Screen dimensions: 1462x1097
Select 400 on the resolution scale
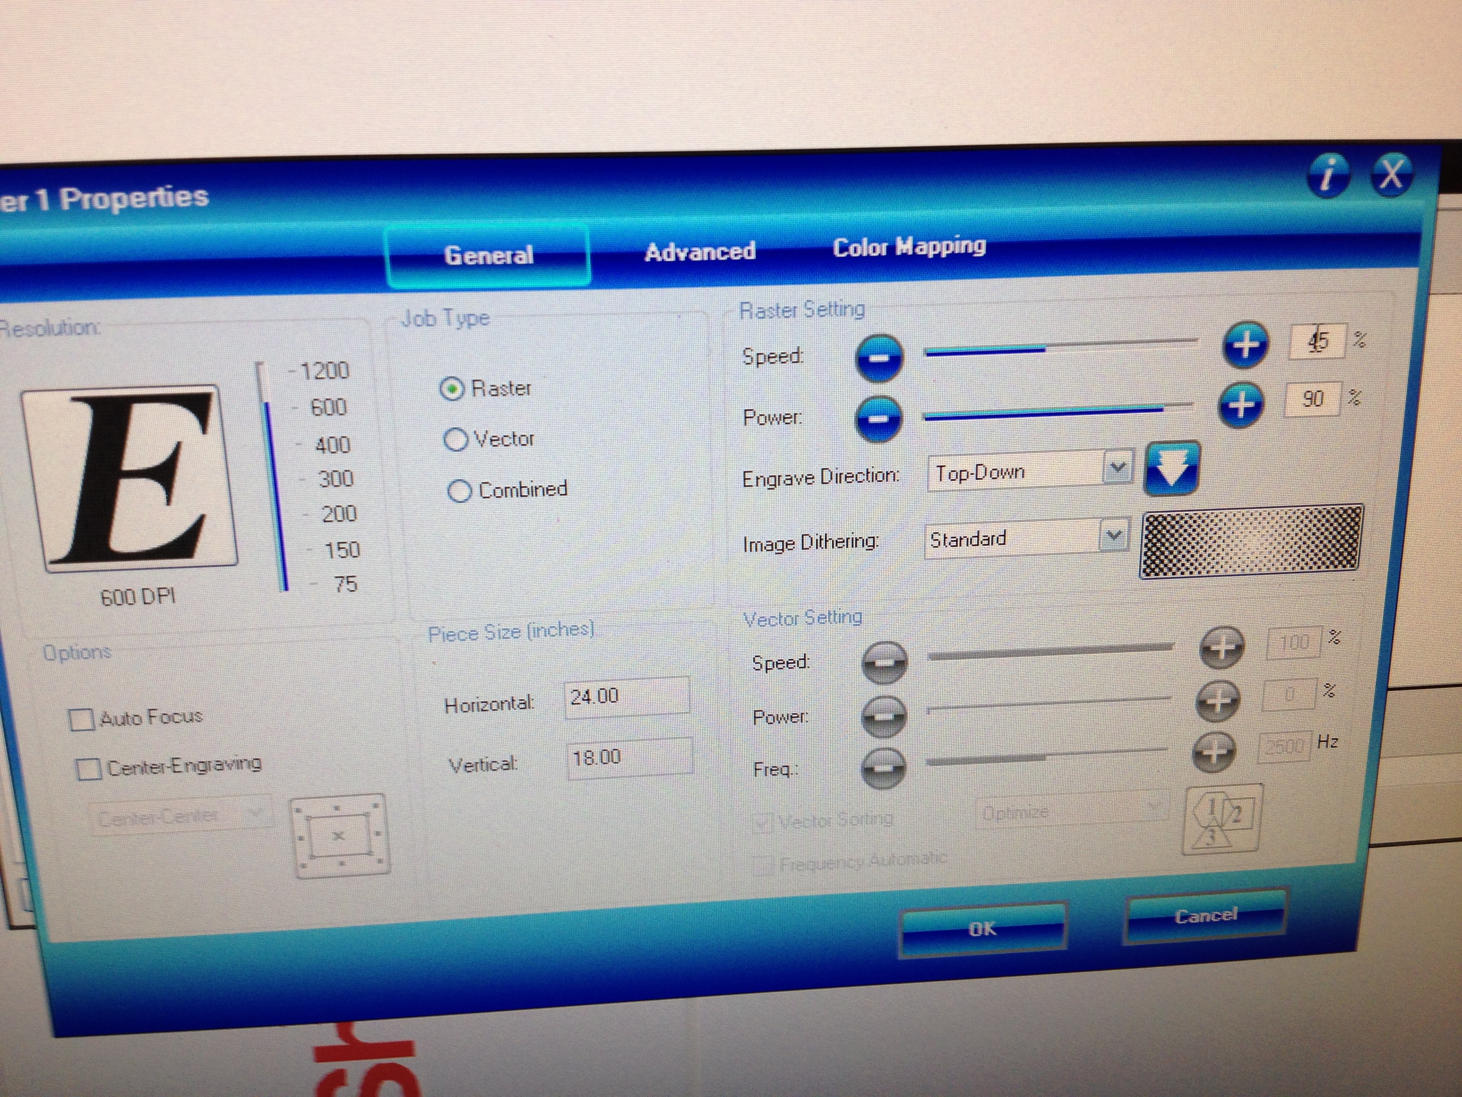coord(332,445)
